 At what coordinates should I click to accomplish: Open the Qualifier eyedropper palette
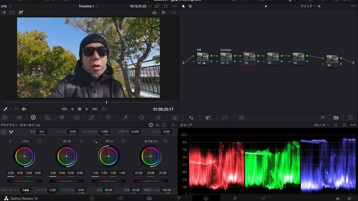125,118
